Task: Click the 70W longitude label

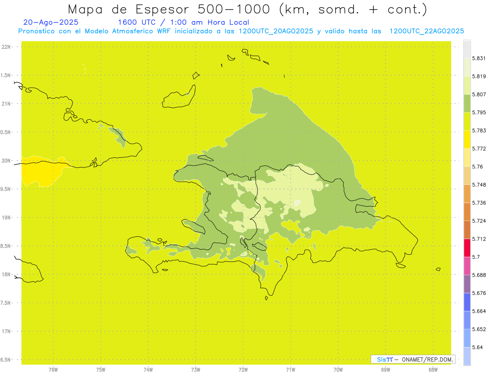Action: pos(338,370)
